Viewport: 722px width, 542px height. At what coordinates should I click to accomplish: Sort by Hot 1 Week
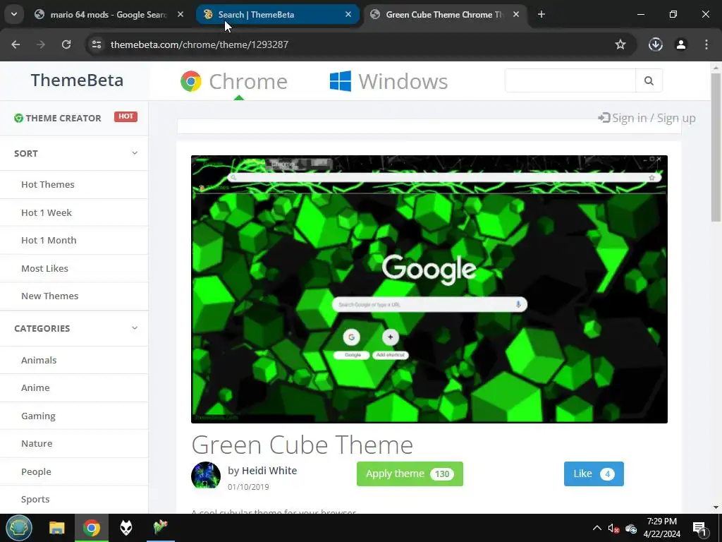(x=47, y=212)
